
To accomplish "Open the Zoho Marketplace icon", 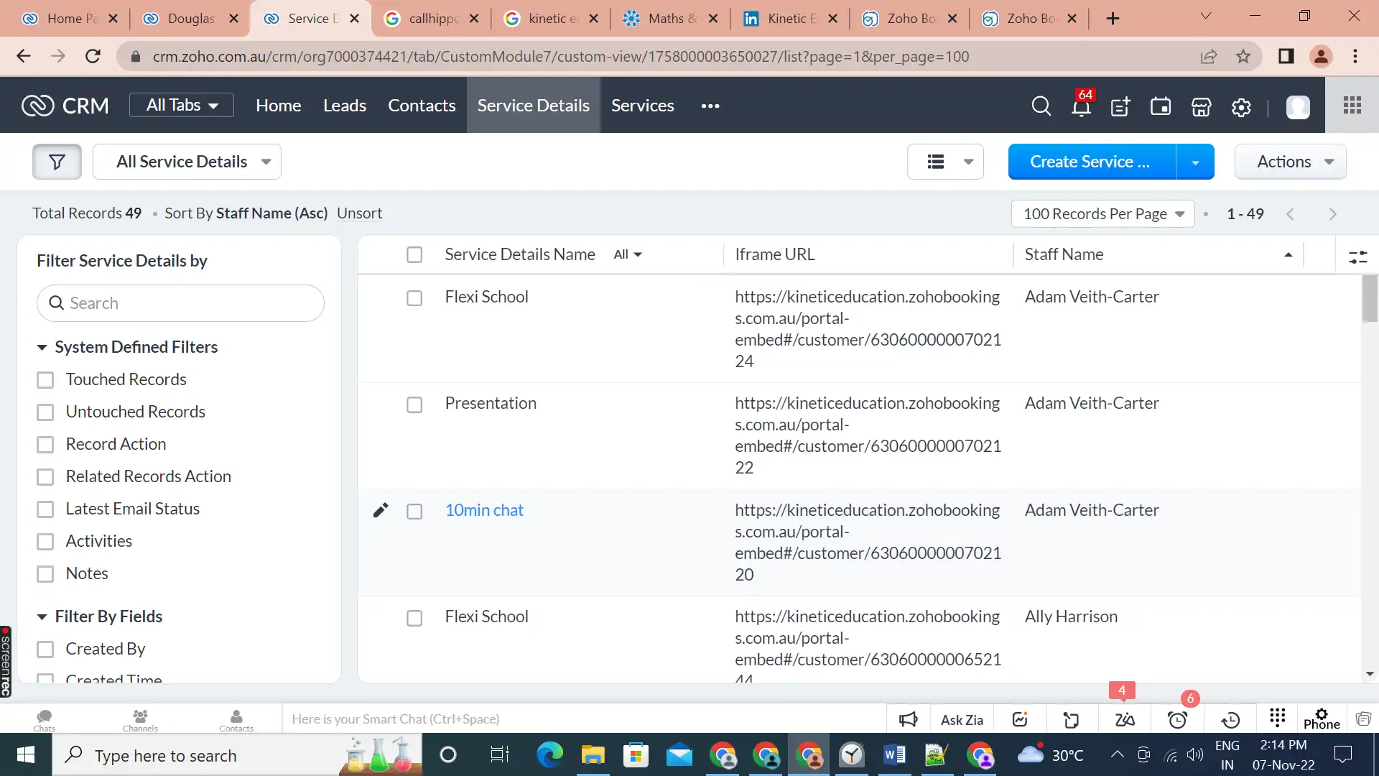I will point(1200,106).
